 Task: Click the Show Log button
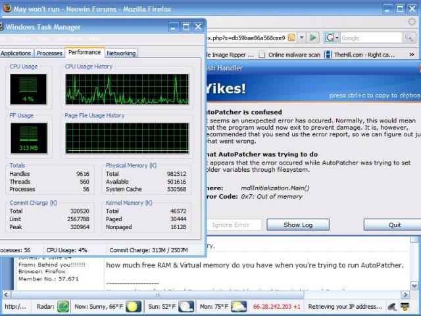point(298,224)
